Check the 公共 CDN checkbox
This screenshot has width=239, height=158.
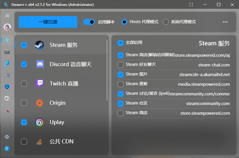pyautogui.click(x=24, y=142)
